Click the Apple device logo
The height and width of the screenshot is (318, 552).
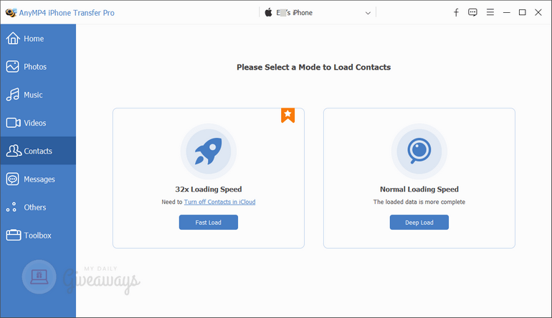click(x=268, y=13)
